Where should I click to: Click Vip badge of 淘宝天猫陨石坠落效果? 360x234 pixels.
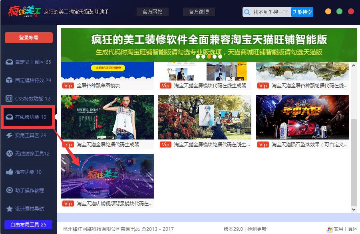click(263, 145)
